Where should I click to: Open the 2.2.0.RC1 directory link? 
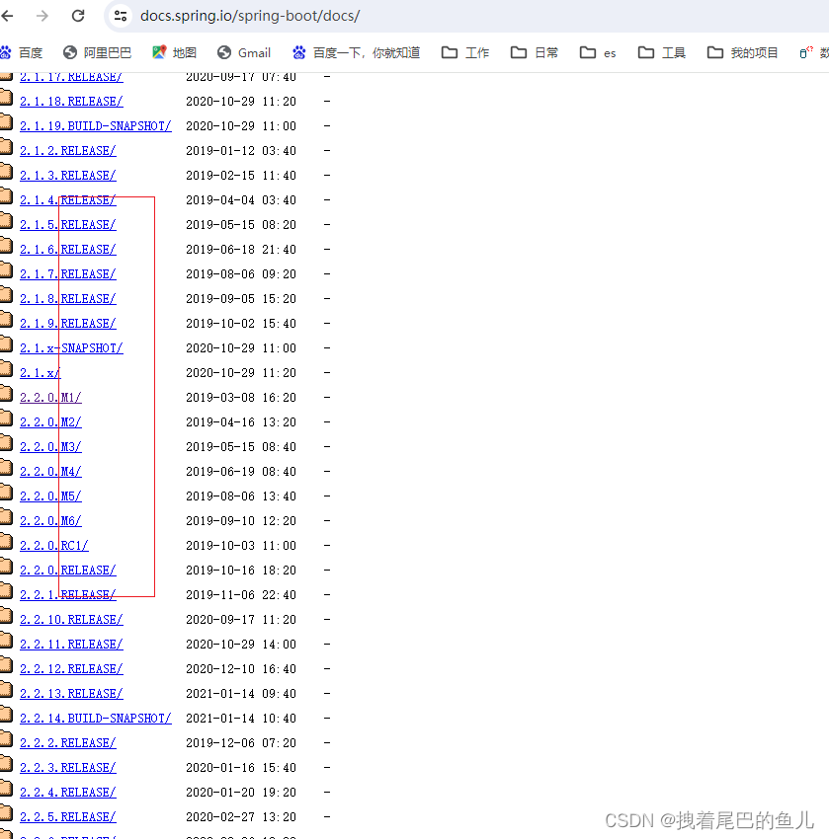[x=53, y=545]
